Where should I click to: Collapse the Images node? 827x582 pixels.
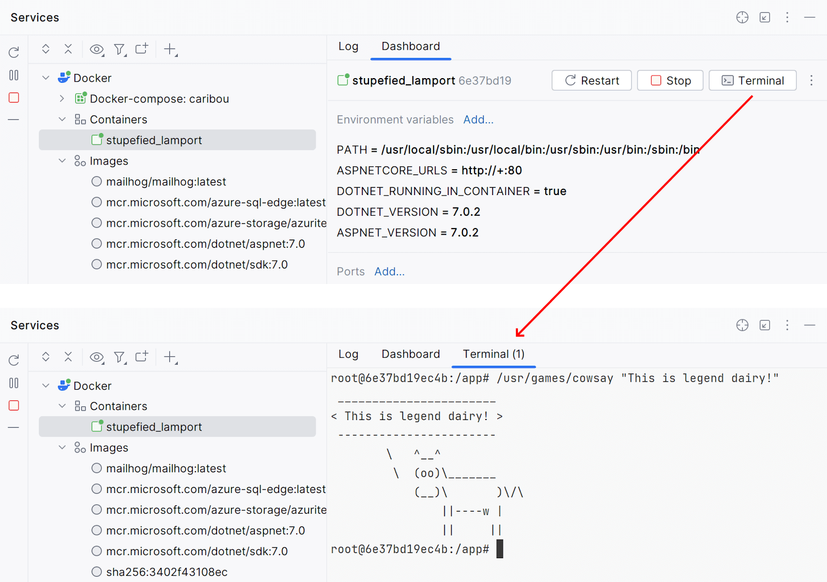[62, 160]
